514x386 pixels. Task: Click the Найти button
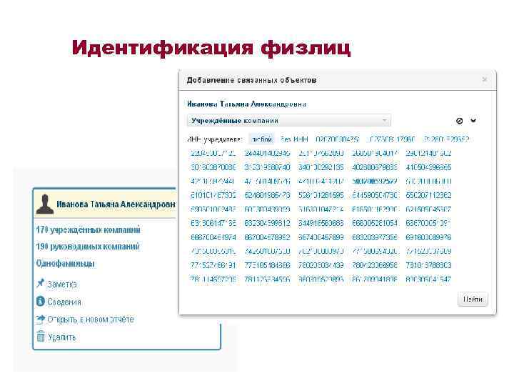(x=473, y=300)
